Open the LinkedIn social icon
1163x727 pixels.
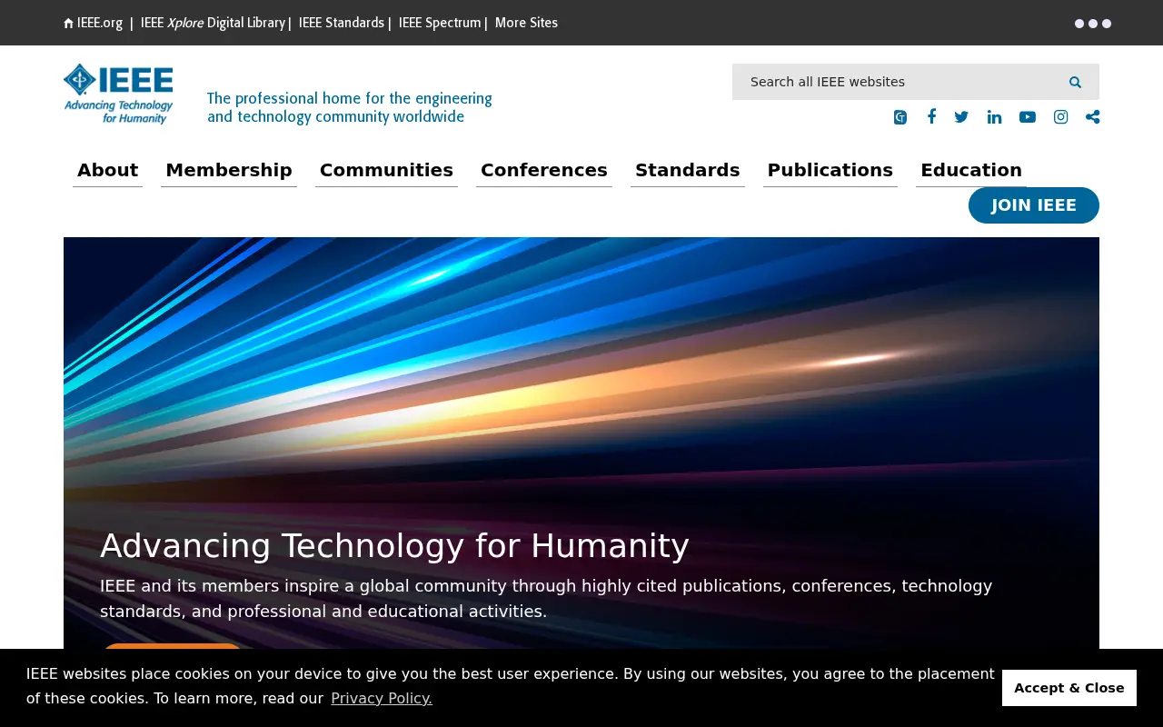tap(994, 117)
